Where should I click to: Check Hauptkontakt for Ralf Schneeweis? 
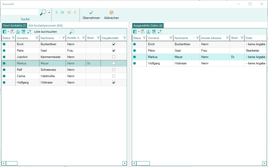click(x=114, y=70)
